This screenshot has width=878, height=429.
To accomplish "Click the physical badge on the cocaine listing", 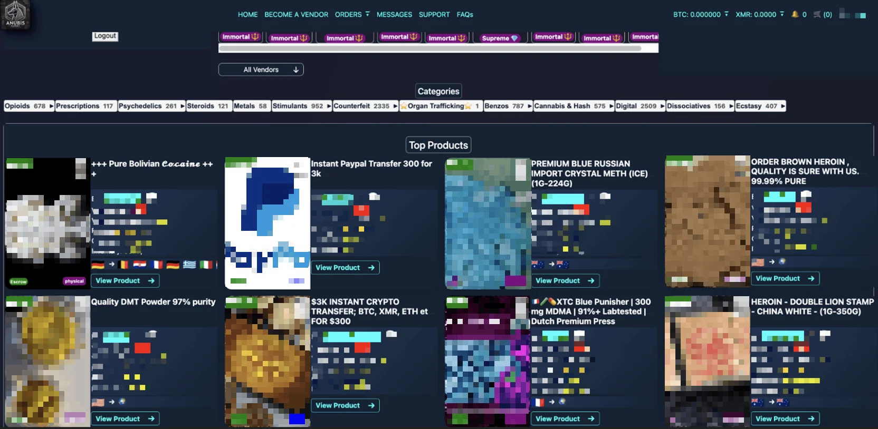I will [x=74, y=281].
